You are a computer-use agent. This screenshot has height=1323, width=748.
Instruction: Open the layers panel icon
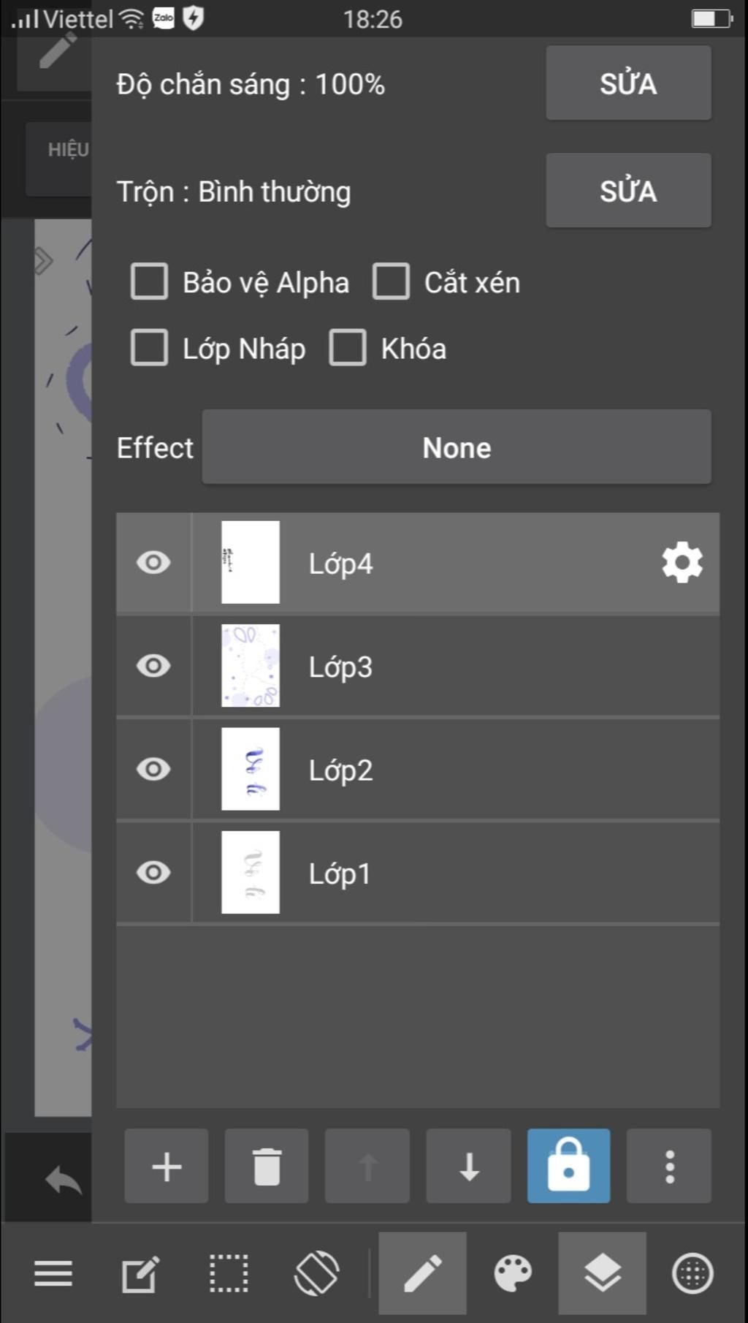(603, 1273)
